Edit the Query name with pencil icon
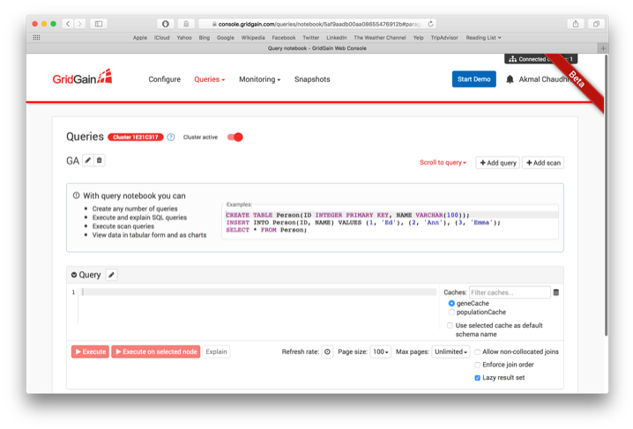This screenshot has width=633, height=429. pos(111,275)
